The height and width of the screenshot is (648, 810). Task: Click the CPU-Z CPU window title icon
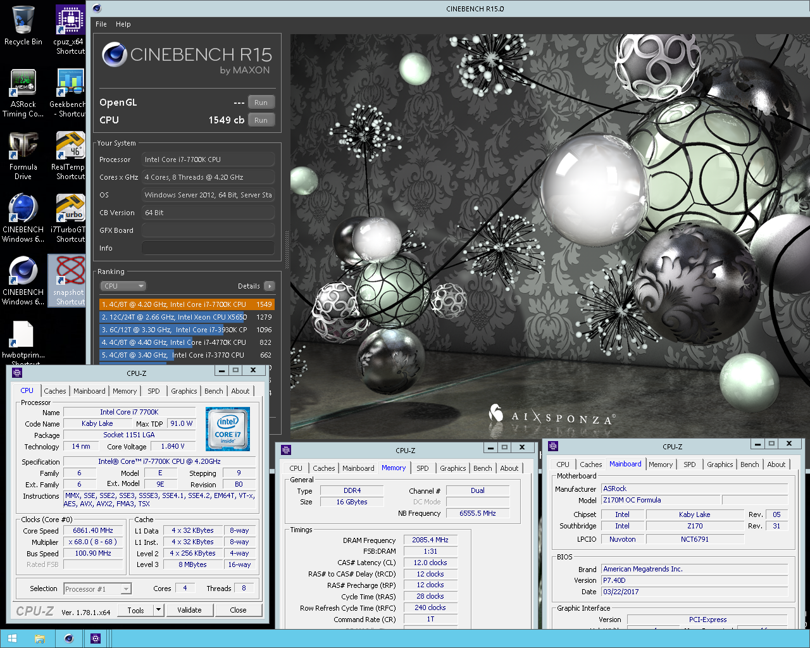point(17,373)
